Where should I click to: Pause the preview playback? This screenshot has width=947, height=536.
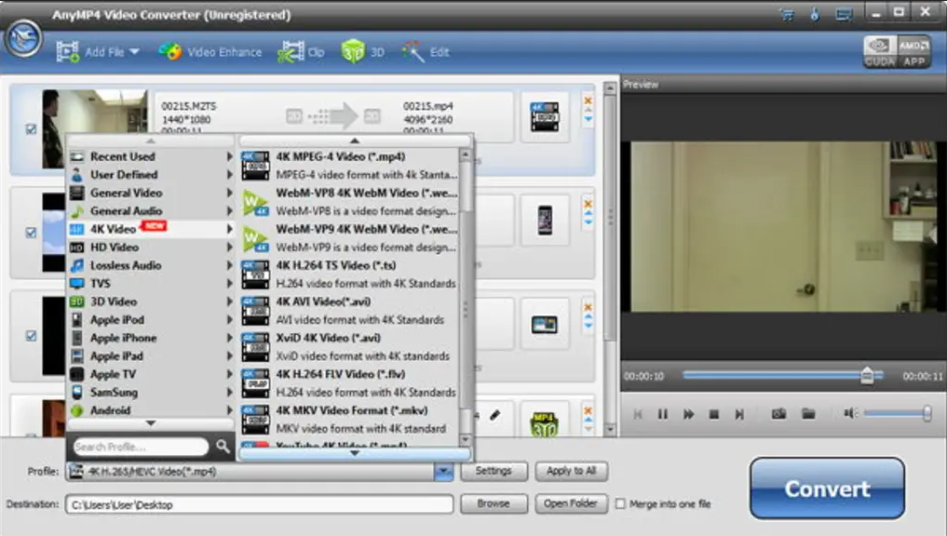tap(663, 414)
